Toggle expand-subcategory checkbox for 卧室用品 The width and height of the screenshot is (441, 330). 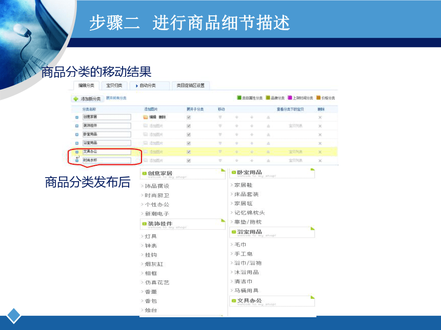[189, 135]
